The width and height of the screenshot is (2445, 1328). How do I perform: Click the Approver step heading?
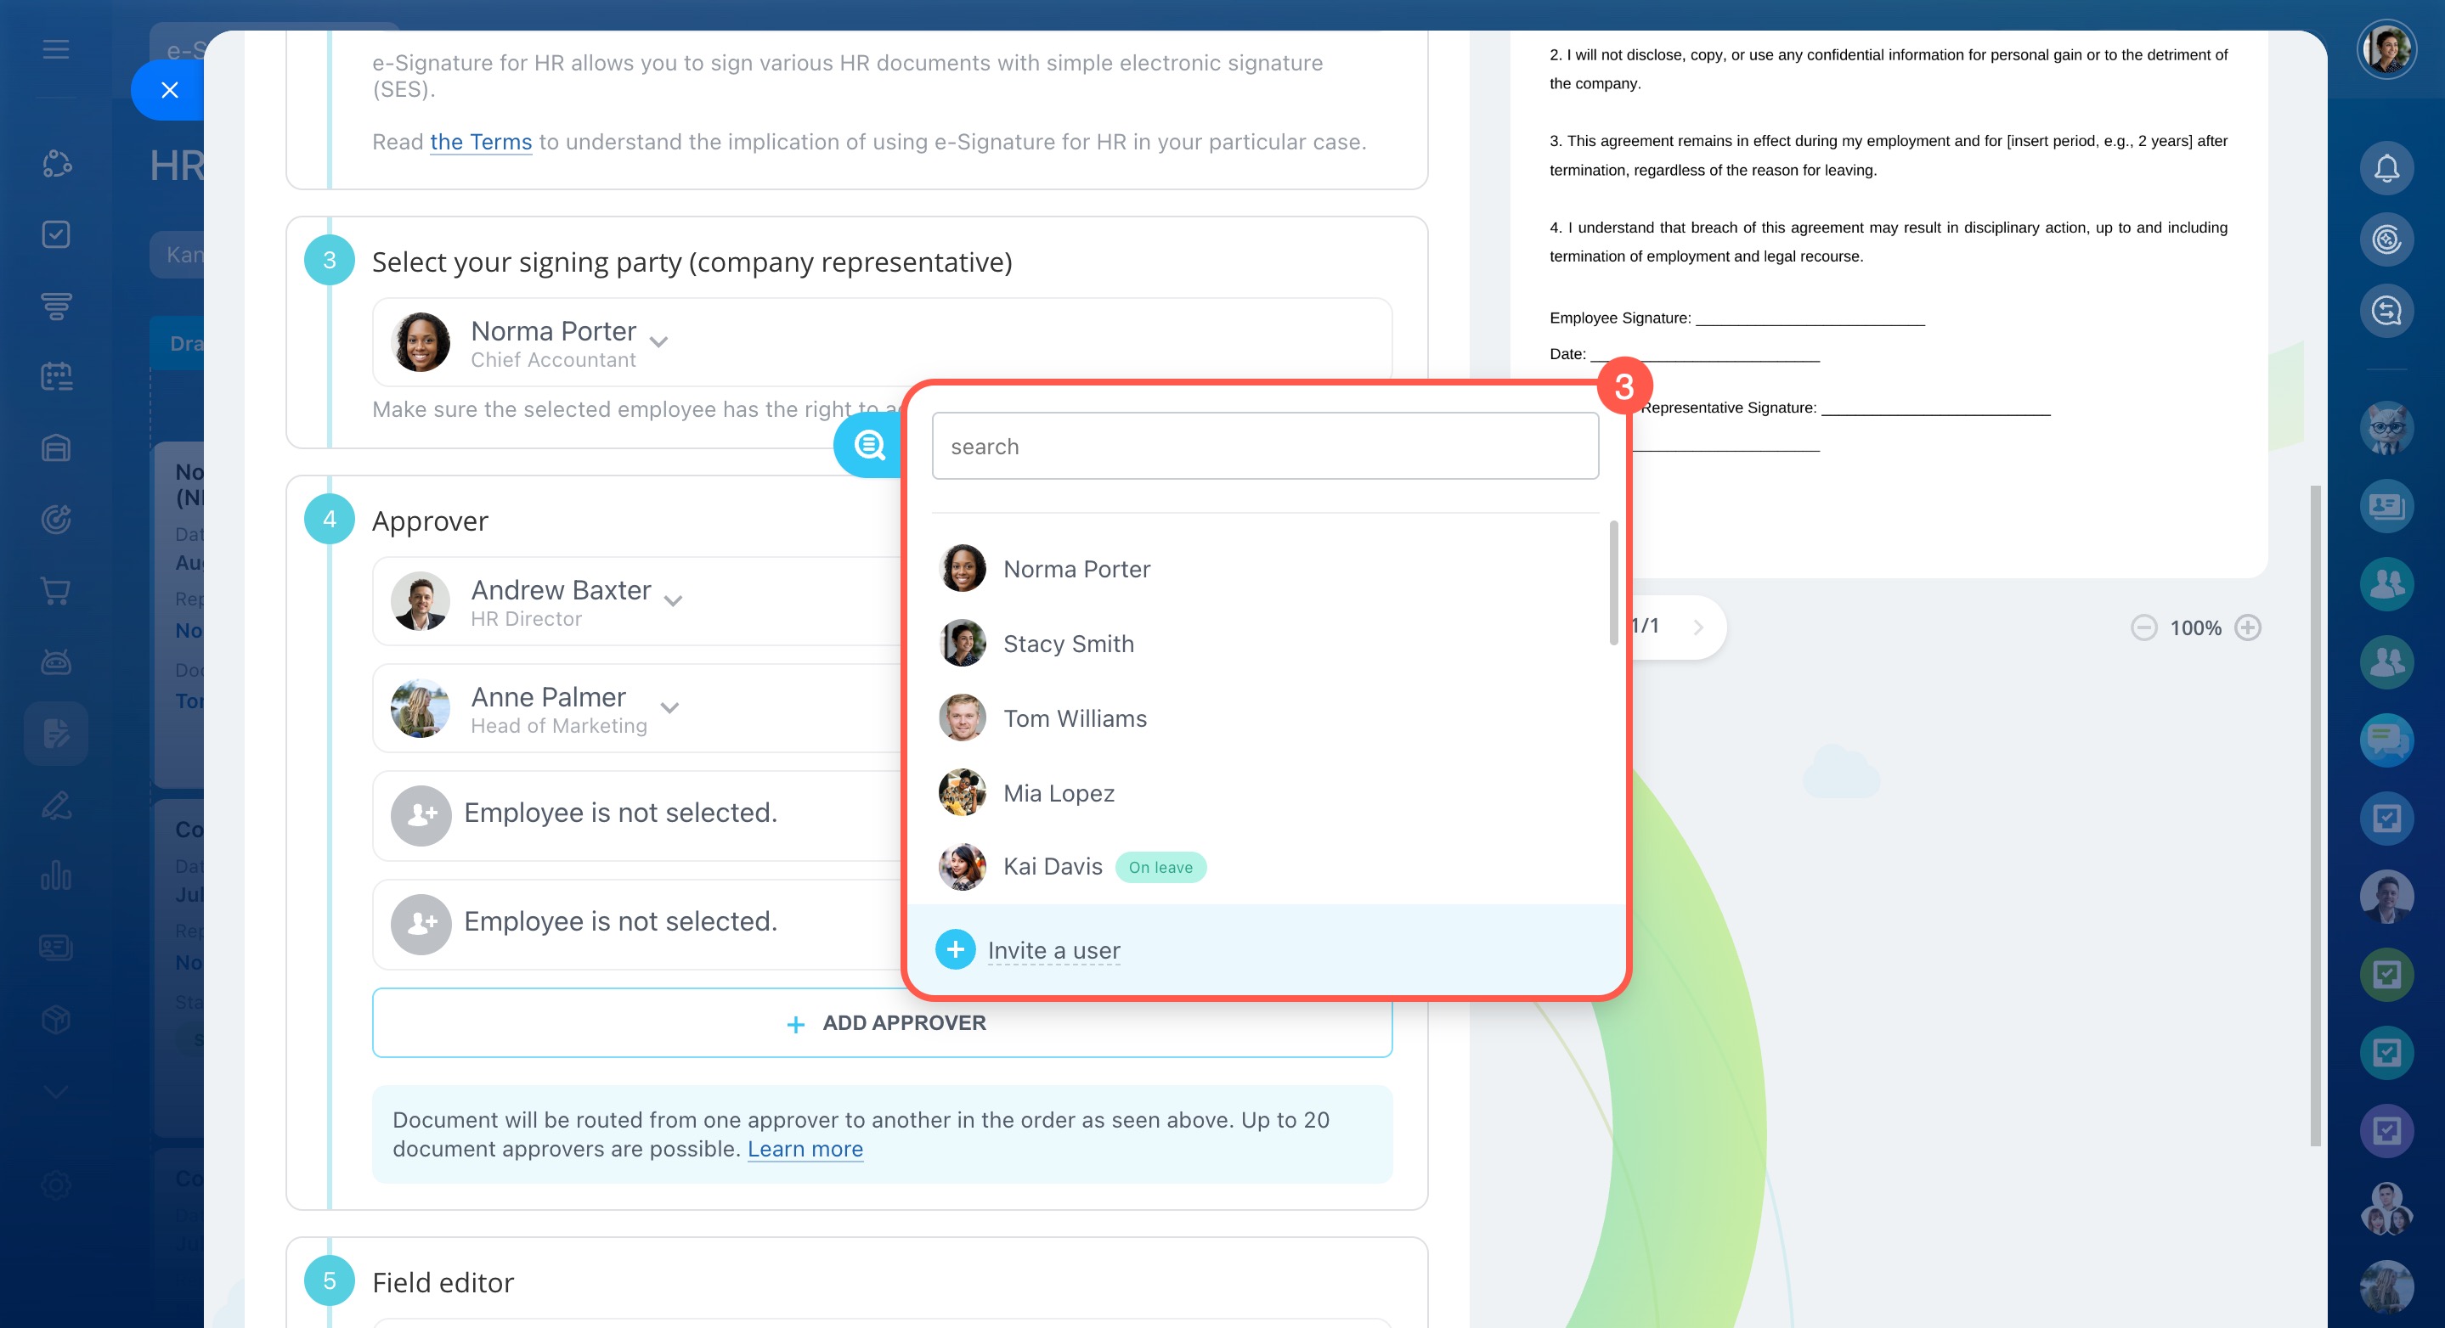point(430,520)
